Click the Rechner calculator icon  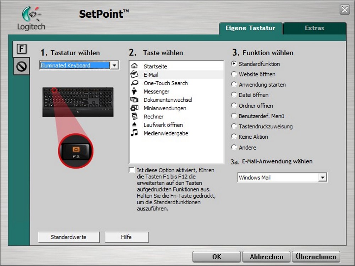135,116
